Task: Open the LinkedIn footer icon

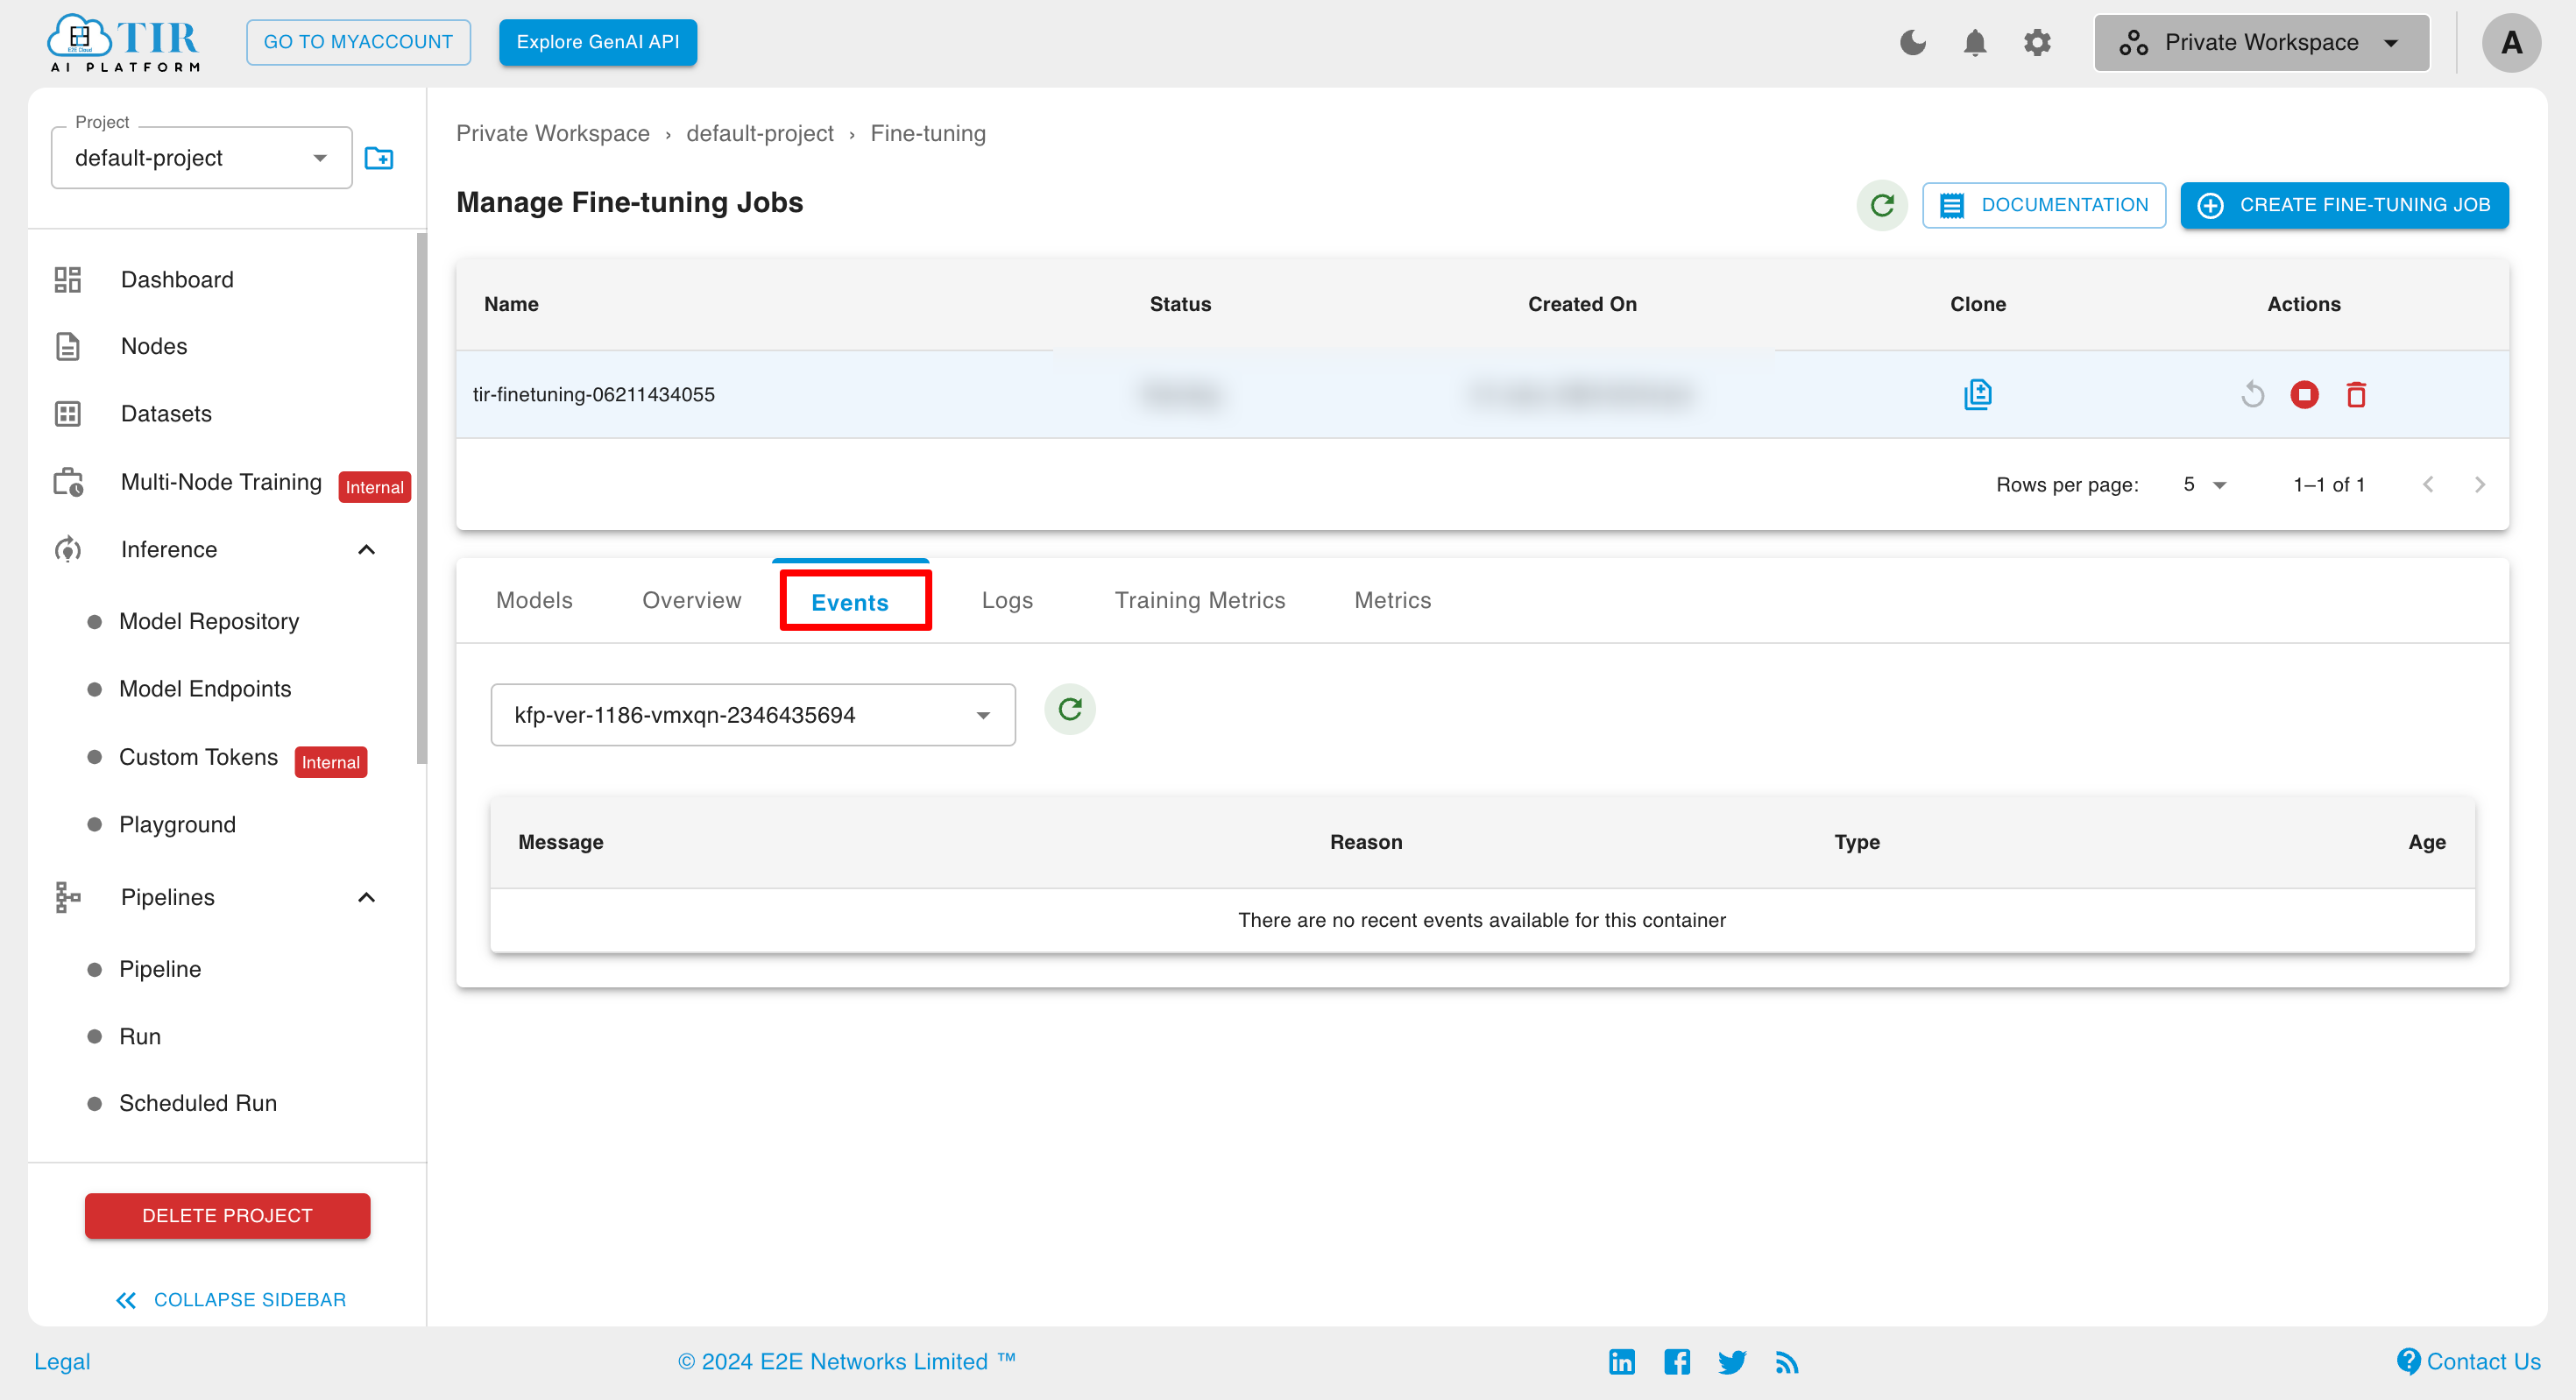Action: pos(1621,1361)
